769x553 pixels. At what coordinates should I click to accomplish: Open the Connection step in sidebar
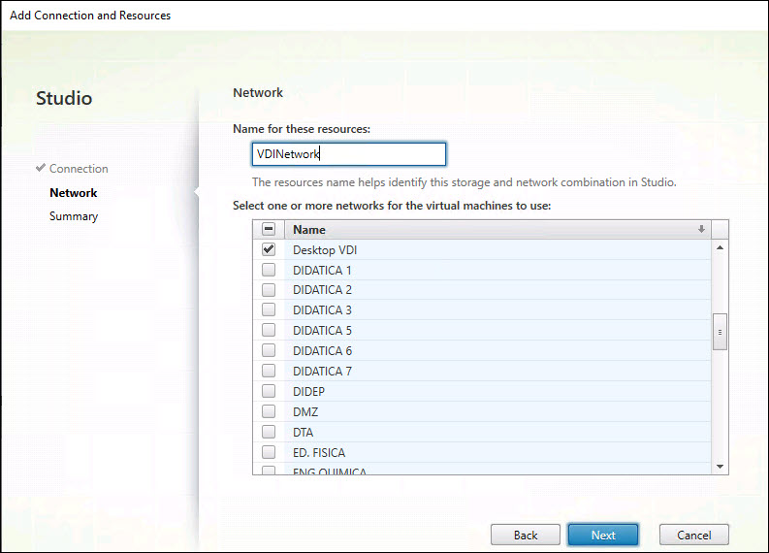tap(79, 169)
